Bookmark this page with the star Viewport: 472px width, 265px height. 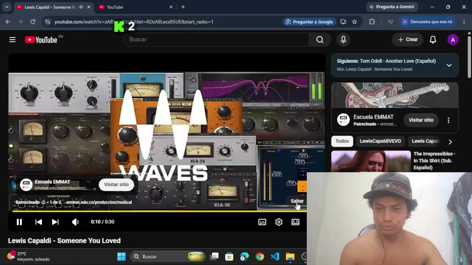(x=354, y=22)
